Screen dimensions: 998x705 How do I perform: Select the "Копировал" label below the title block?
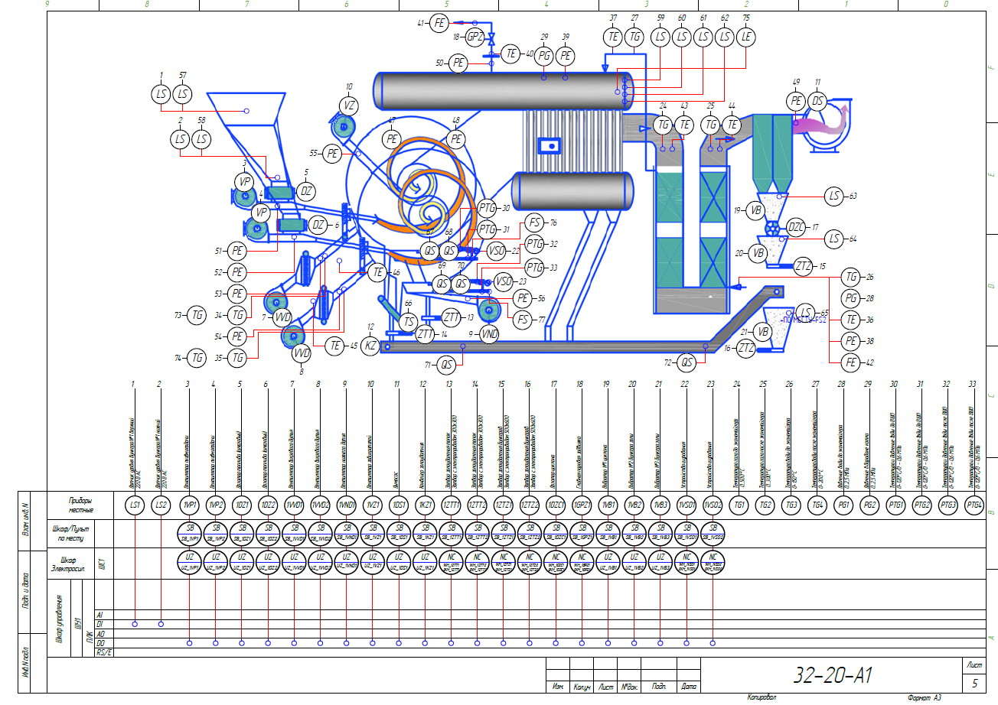coord(762,698)
